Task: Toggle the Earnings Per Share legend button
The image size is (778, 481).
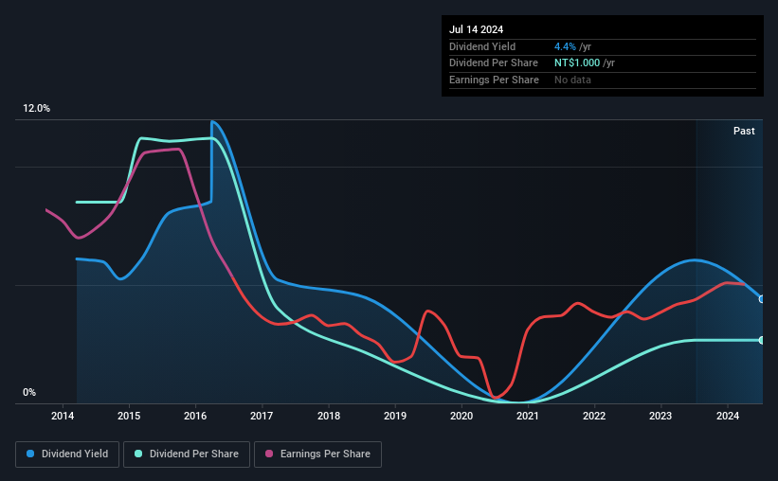Action: point(317,454)
